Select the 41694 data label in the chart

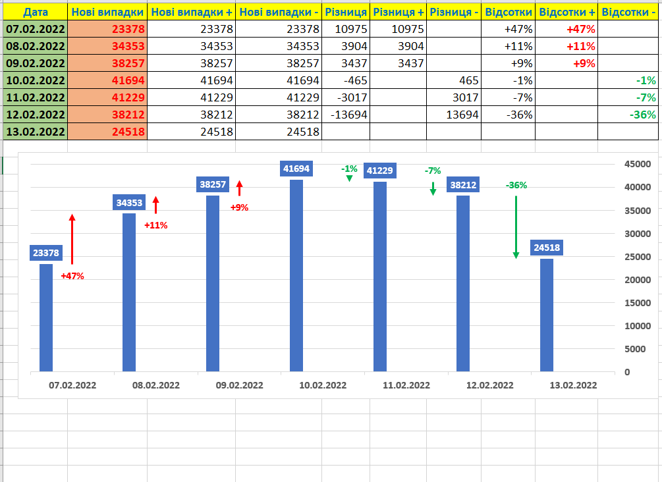point(296,169)
